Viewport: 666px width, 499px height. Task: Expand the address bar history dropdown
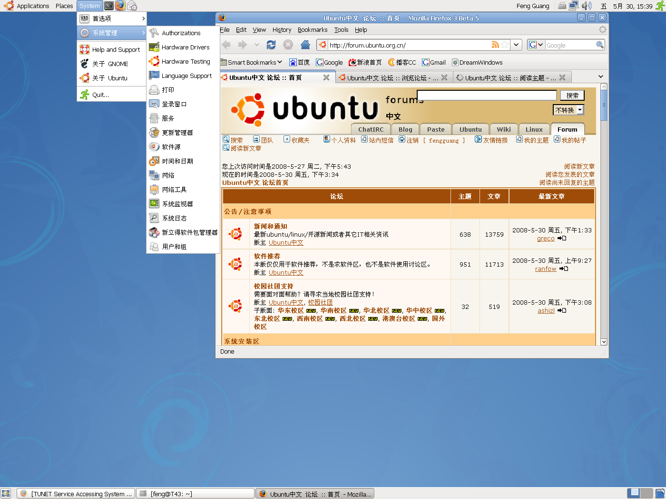coord(516,45)
